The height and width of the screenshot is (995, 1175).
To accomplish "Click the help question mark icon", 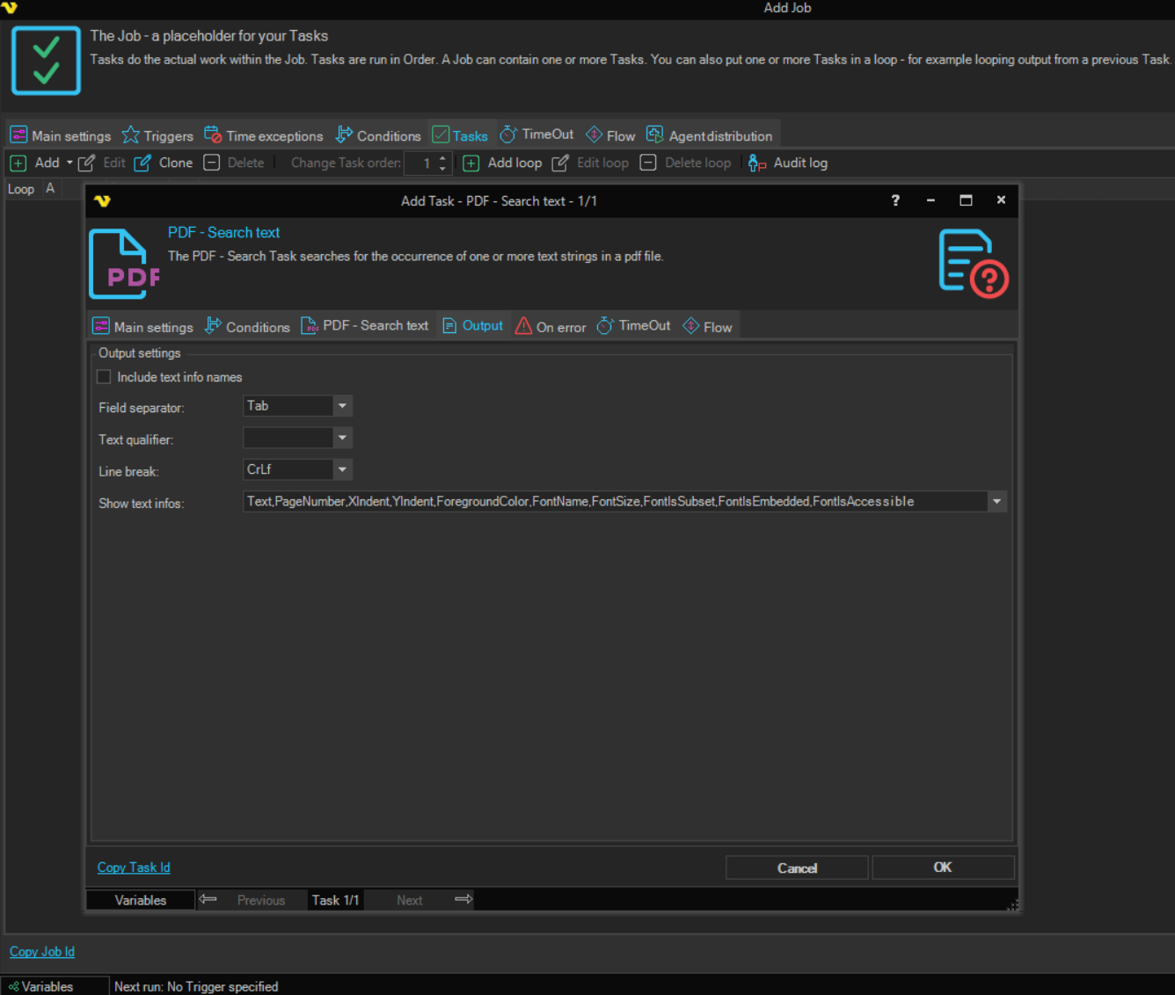I will pos(895,200).
